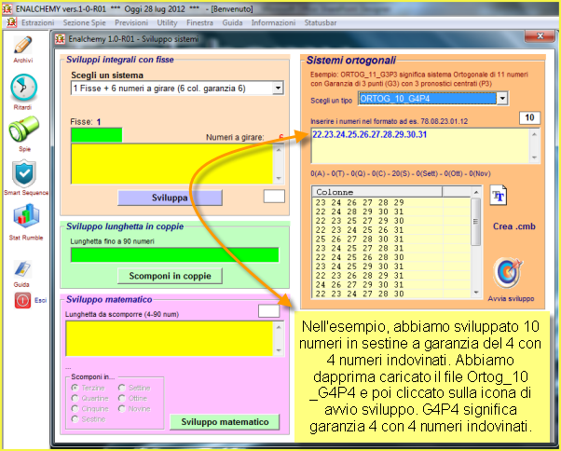Launch the Smart Sequence shield icon

click(x=24, y=172)
